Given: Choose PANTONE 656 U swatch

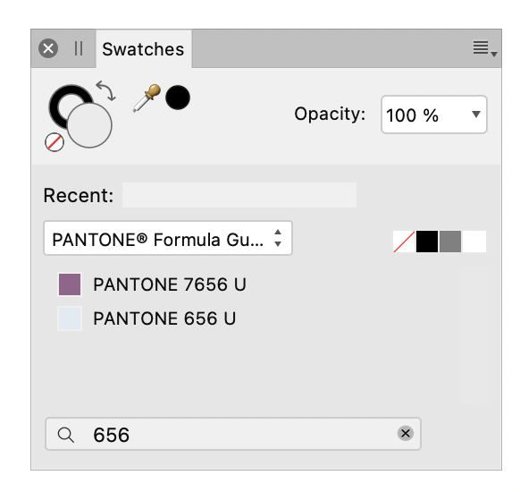Looking at the screenshot, I should click(147, 318).
